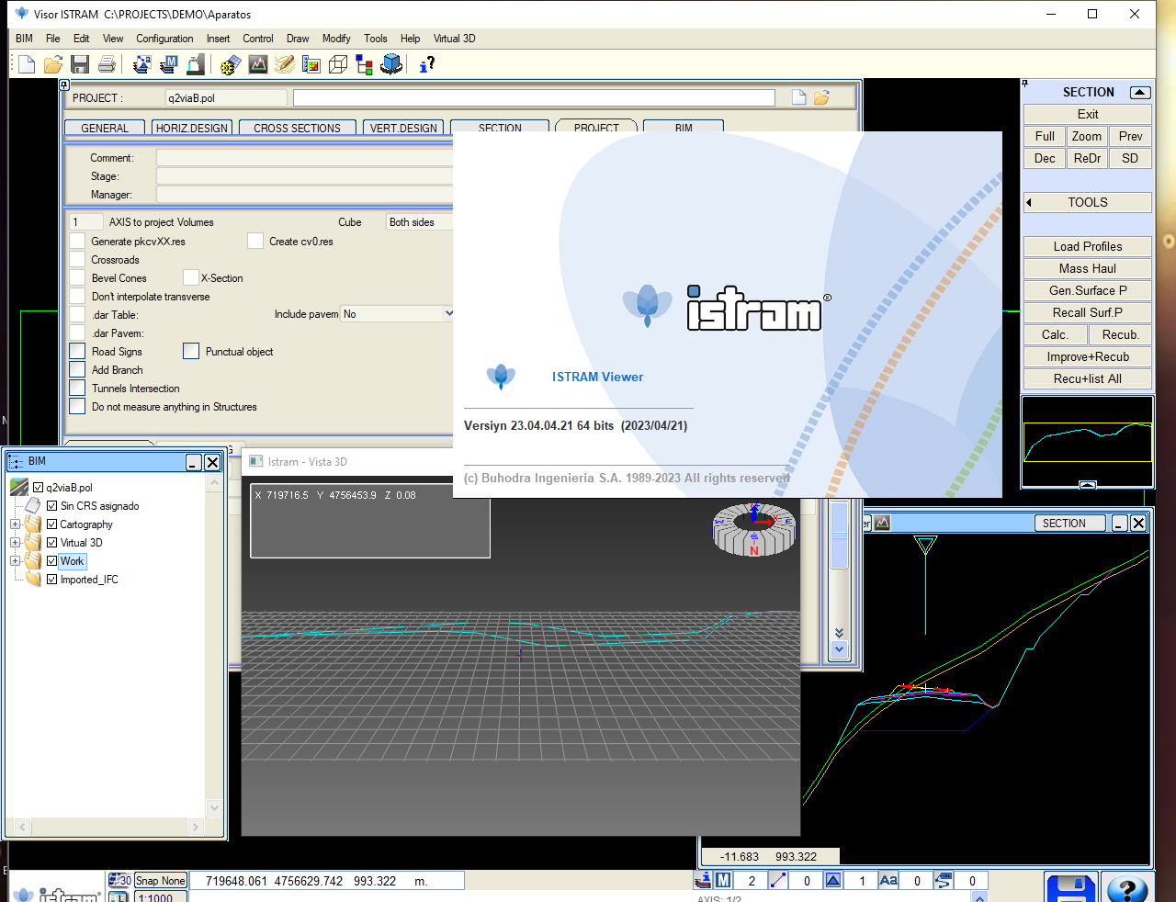This screenshot has width=1176, height=902.
Task: Click the graph icon in the SECTION window title bar
Action: [x=882, y=523]
